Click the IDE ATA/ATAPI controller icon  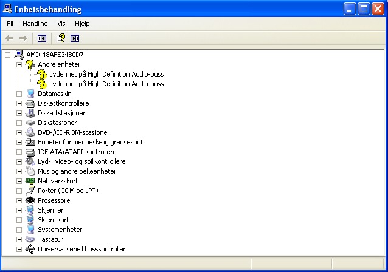(x=30, y=152)
